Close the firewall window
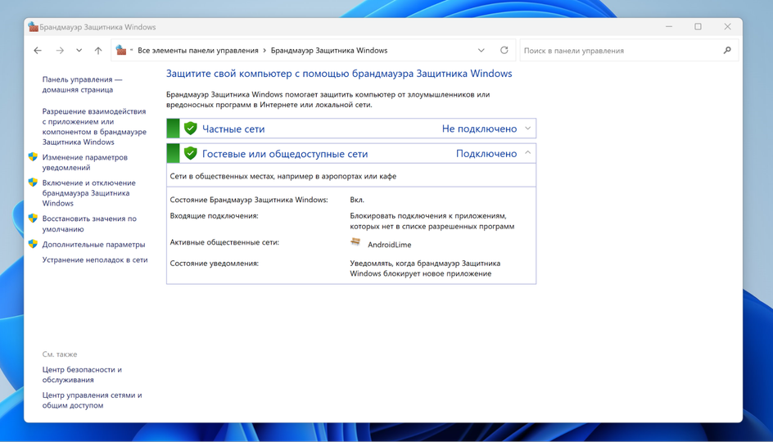773x442 pixels. click(728, 27)
